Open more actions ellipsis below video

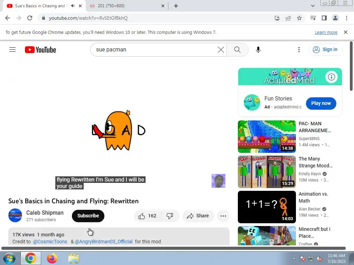coord(223,216)
